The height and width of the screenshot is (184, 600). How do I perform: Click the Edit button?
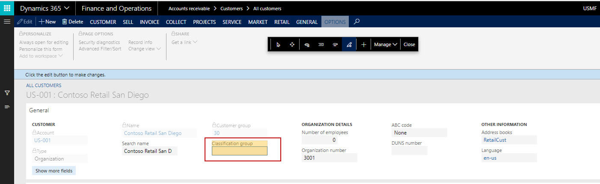[x=25, y=22]
